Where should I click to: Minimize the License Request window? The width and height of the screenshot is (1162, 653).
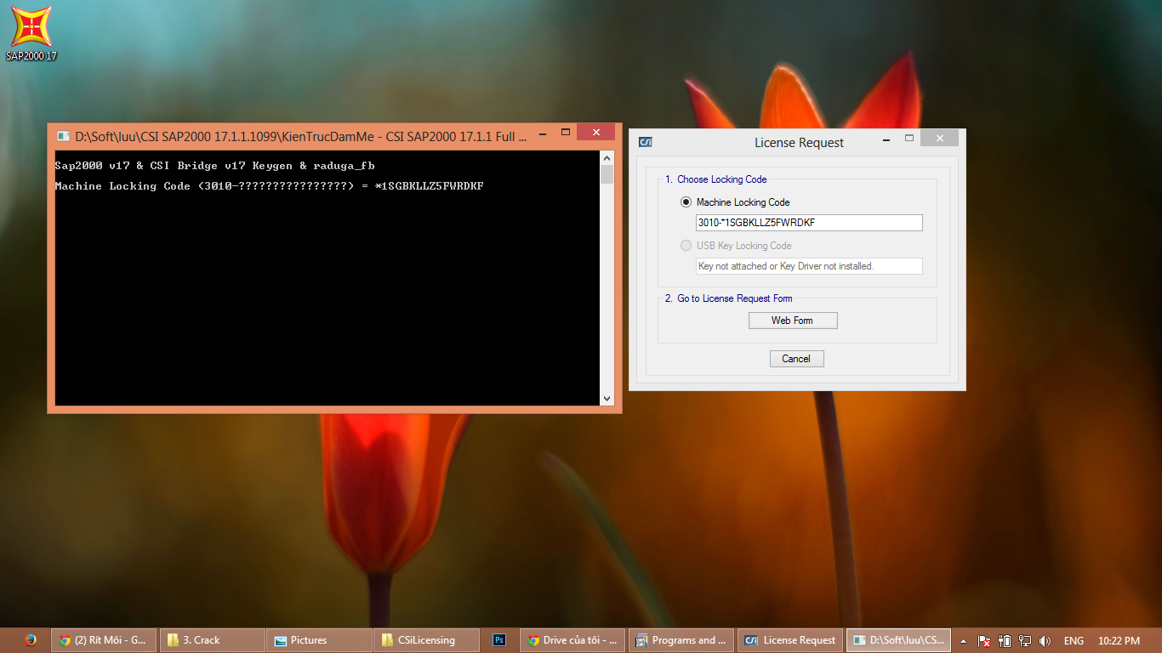[886, 138]
